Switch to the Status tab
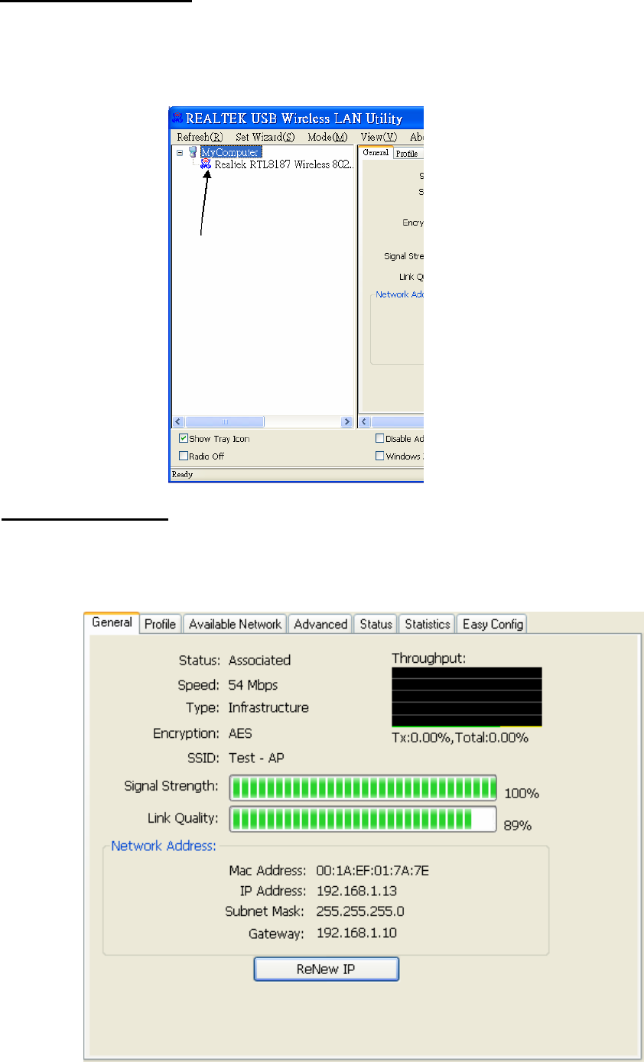This screenshot has width=644, height=1062. pos(376,624)
